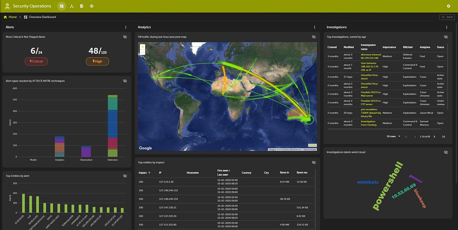The image size is (458, 230).
Task: Expand the 10 rows per page dropdown
Action: tap(393, 136)
